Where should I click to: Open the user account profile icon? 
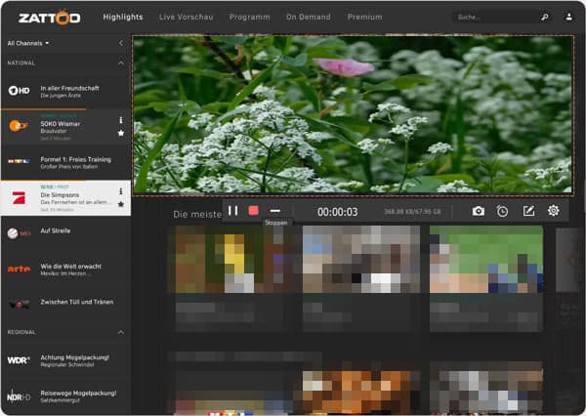point(569,18)
